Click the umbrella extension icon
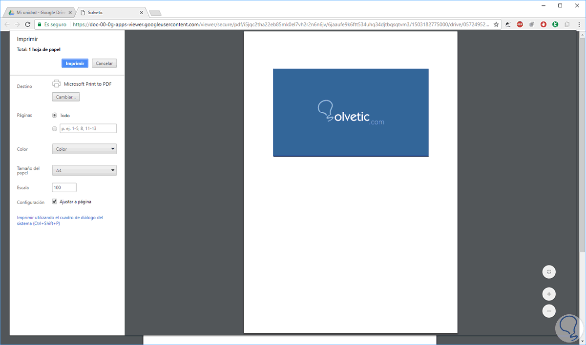This screenshot has width=586, height=345. point(508,24)
